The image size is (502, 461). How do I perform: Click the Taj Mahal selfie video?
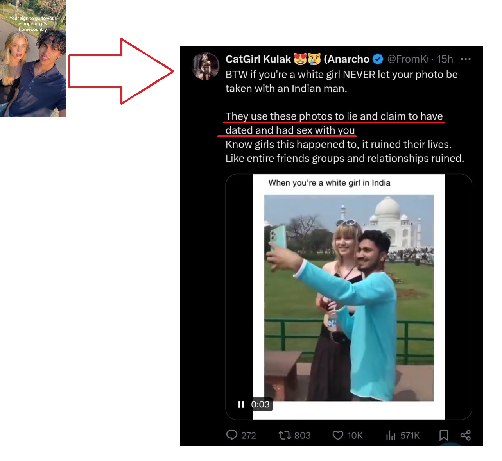(x=349, y=297)
